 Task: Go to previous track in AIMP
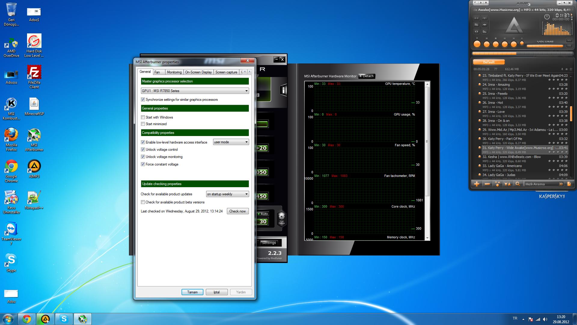(x=505, y=44)
